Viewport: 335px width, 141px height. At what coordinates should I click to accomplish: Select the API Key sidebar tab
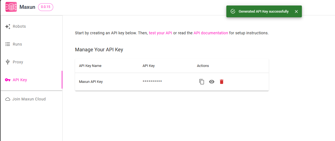click(x=31, y=80)
